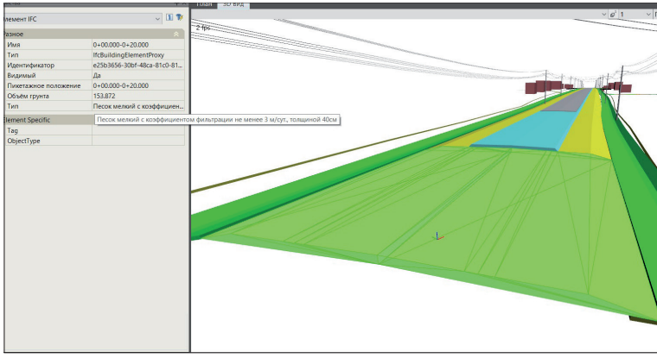The image size is (657, 358).
Task: Click the icon left of the "1" dropdown
Action: pyautogui.click(x=612, y=15)
